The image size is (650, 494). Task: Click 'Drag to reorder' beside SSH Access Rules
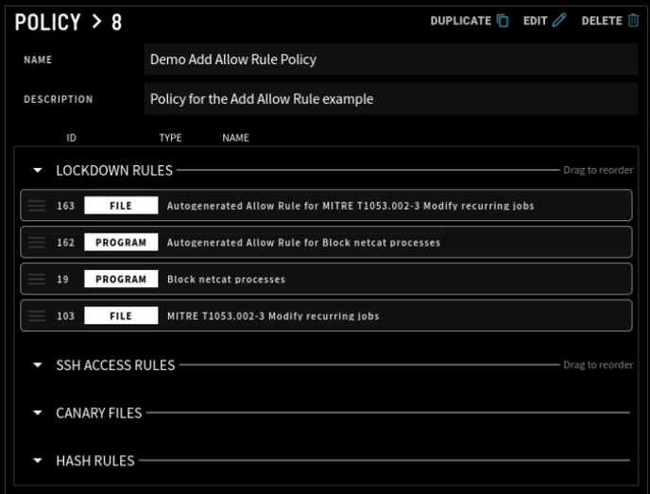point(598,365)
